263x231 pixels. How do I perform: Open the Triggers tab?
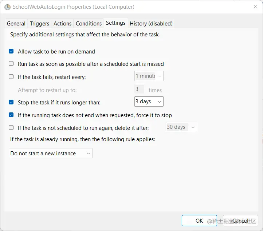39,23
